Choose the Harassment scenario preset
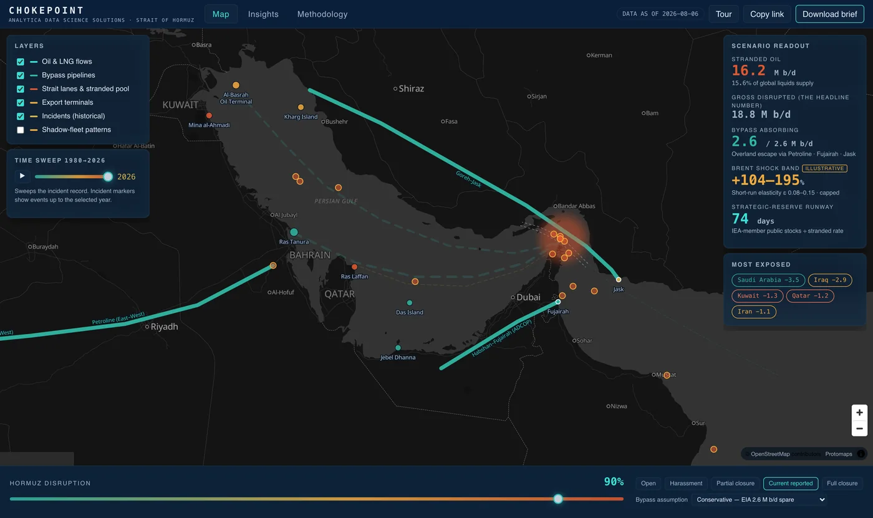Screen dimensions: 873x518 pyautogui.click(x=686, y=483)
